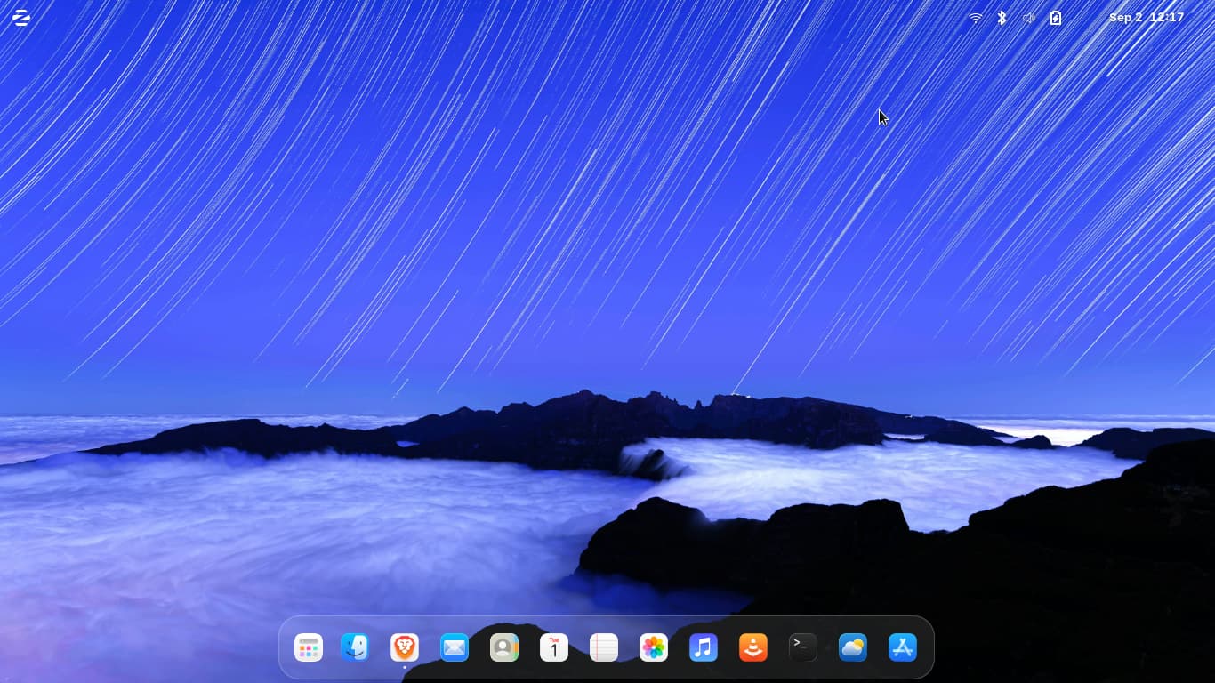Open Brave browser from the dock

pos(405,647)
